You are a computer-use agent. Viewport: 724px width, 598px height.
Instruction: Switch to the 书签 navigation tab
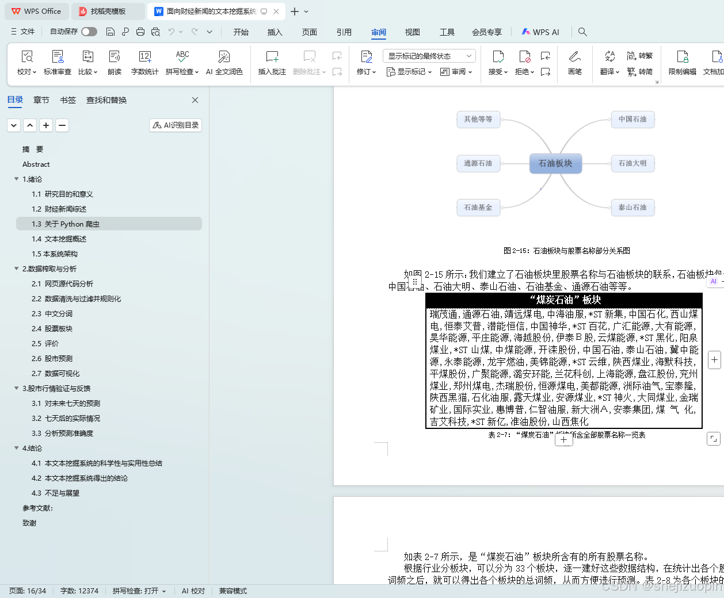[x=68, y=100]
